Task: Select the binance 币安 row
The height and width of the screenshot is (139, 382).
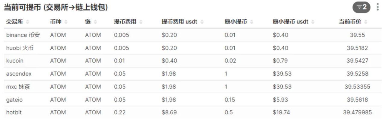Action: tap(23, 35)
